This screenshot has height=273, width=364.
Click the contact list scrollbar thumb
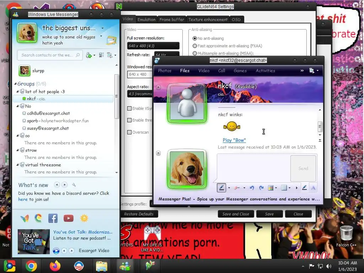pos(117,96)
